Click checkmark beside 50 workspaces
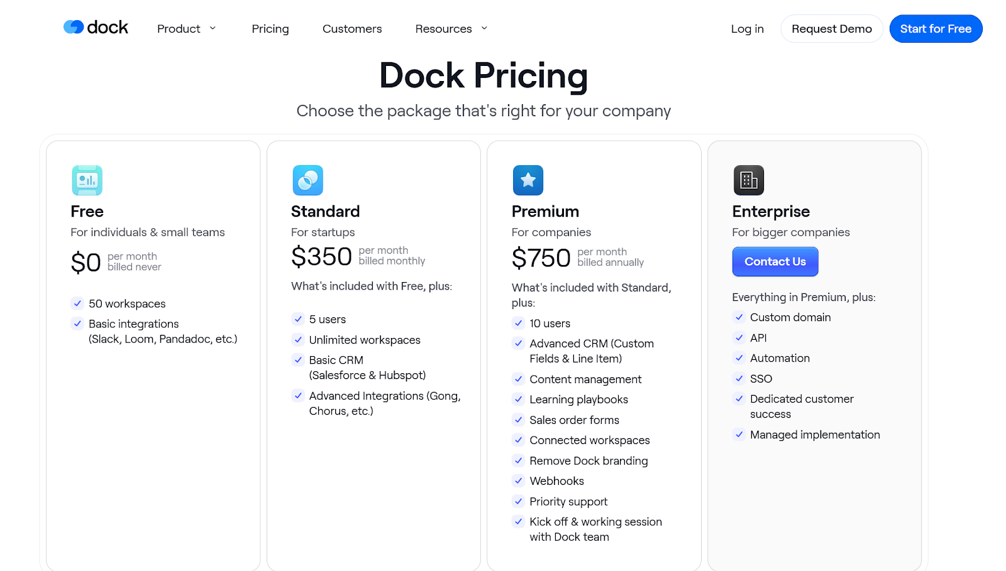This screenshot has width=1006, height=571. click(x=77, y=303)
